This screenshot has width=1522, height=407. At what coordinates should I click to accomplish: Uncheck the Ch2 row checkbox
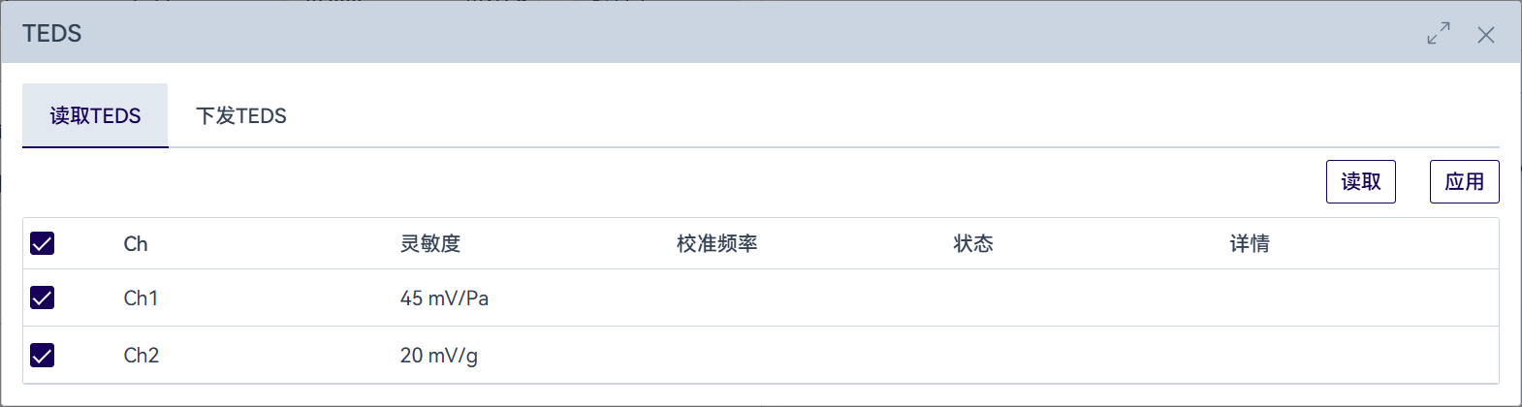click(43, 356)
